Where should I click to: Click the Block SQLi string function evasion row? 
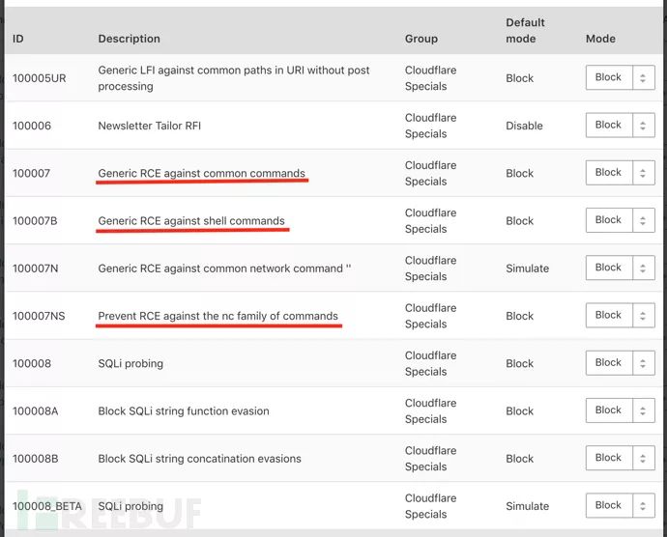tap(184, 410)
